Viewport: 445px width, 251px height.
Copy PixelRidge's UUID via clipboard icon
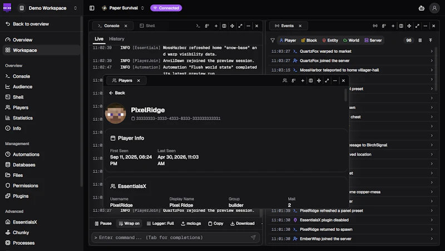133,119
